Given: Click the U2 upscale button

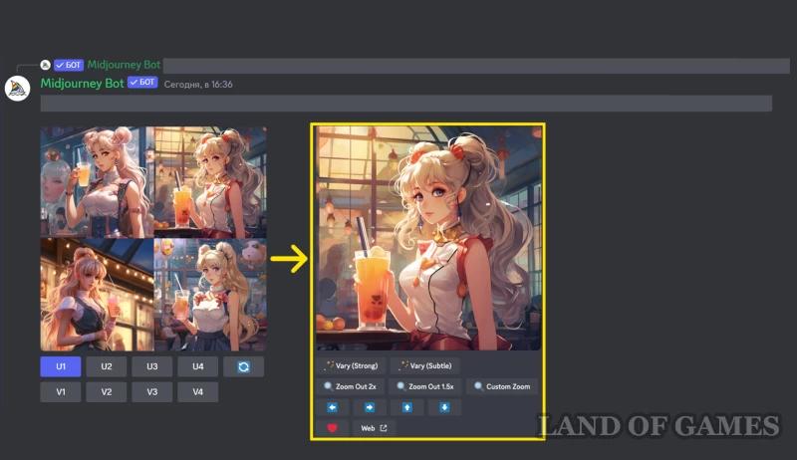Looking at the screenshot, I should pyautogui.click(x=107, y=366).
